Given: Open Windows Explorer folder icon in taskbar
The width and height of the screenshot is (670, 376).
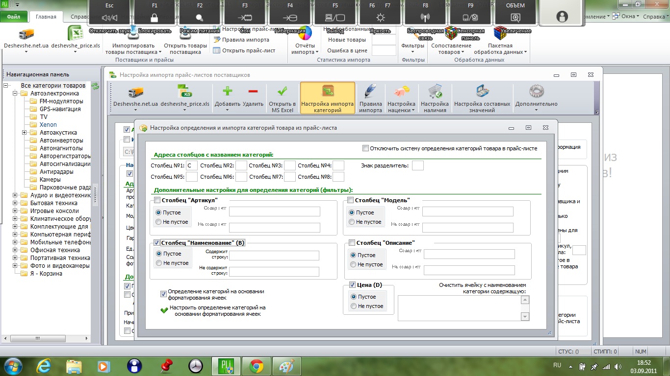Looking at the screenshot, I should tap(74, 366).
